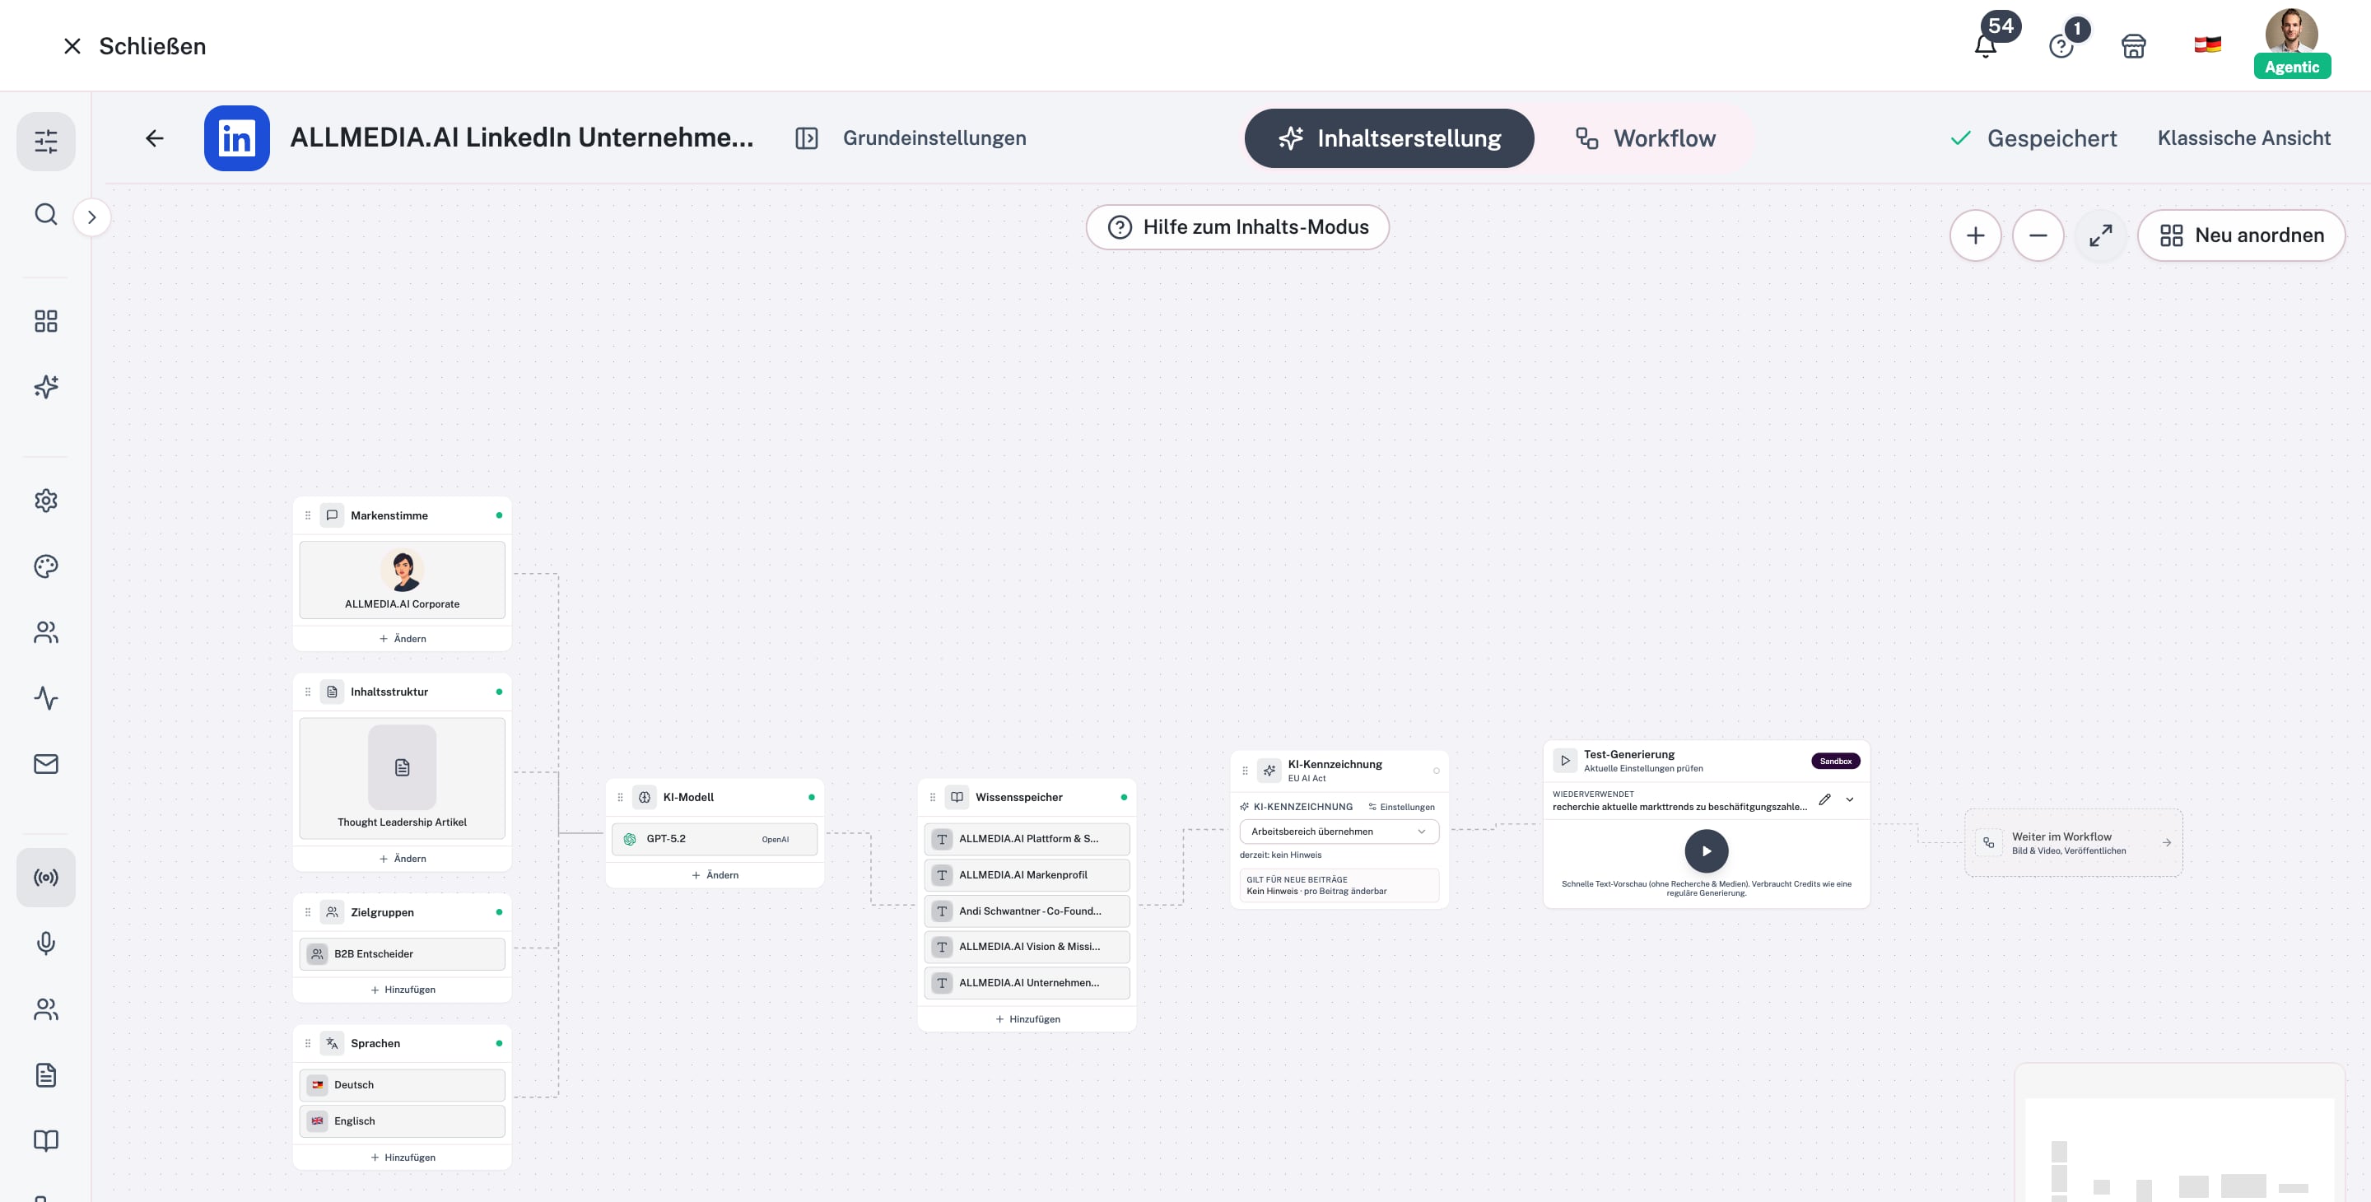Expand the reused prompt chevron

pos(1850,799)
